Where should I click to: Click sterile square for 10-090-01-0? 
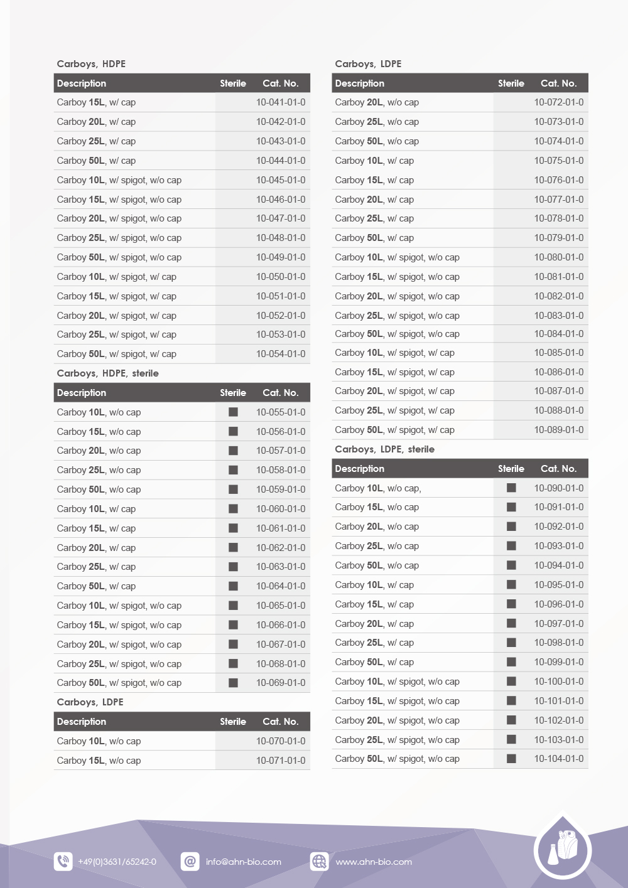[x=511, y=488]
